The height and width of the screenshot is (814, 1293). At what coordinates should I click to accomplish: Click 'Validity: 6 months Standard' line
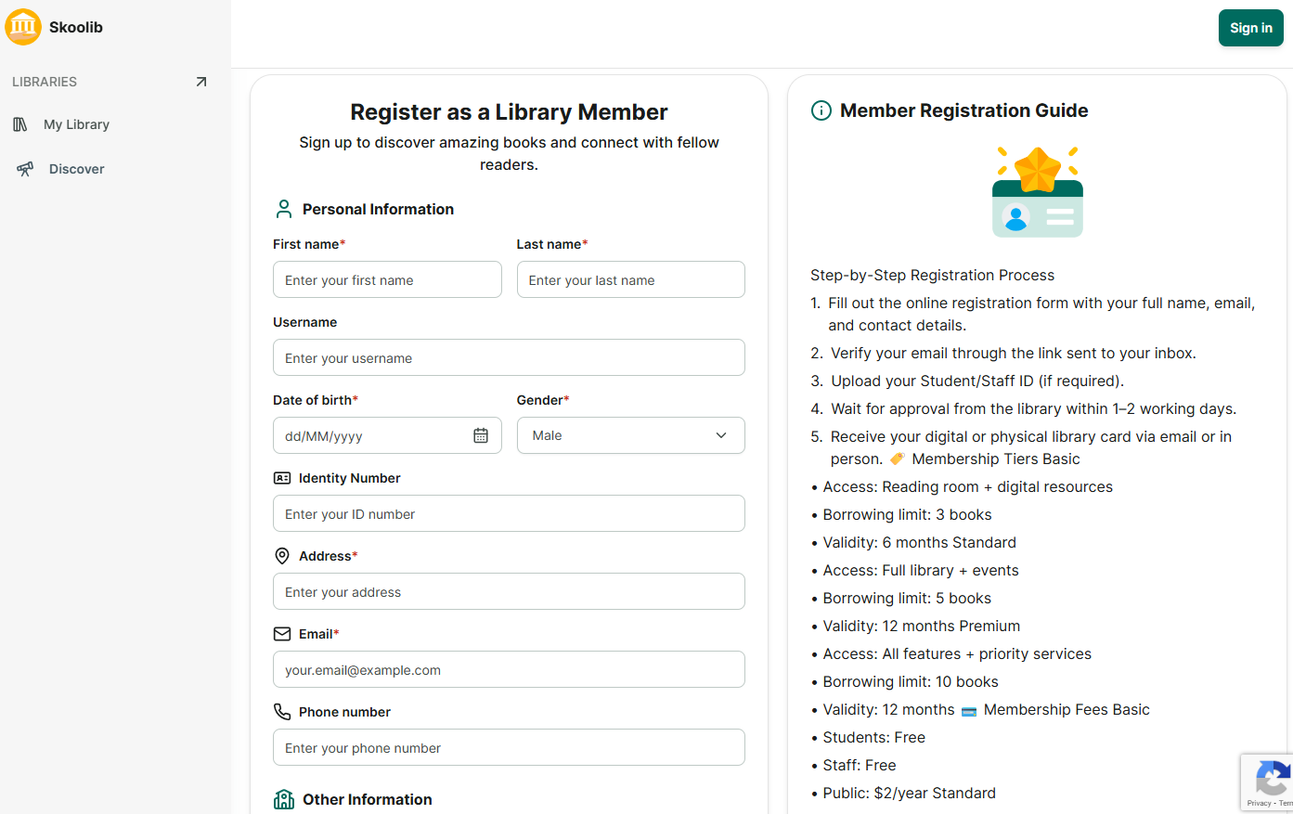919,542
